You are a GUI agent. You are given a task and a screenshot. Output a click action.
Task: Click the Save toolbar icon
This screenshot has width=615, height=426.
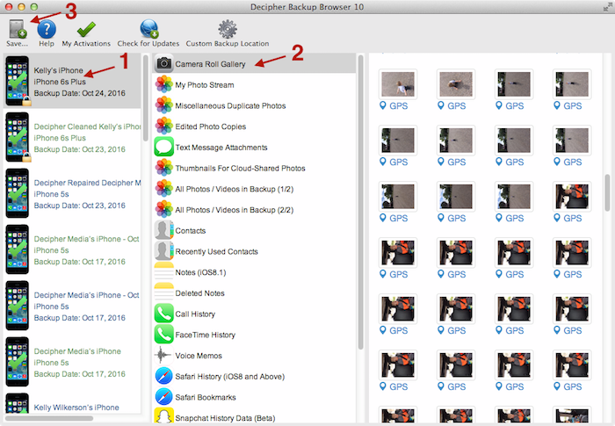(x=17, y=29)
